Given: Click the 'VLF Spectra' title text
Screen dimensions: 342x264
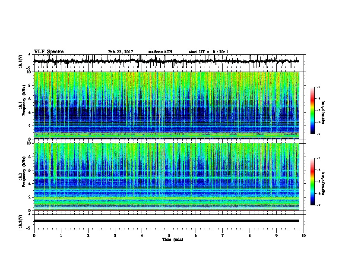Looking at the screenshot, I should click(49, 52).
